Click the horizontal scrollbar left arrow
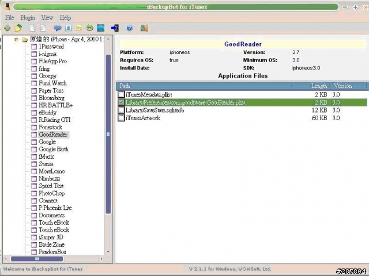The height and width of the screenshot is (276, 369). 6,259
